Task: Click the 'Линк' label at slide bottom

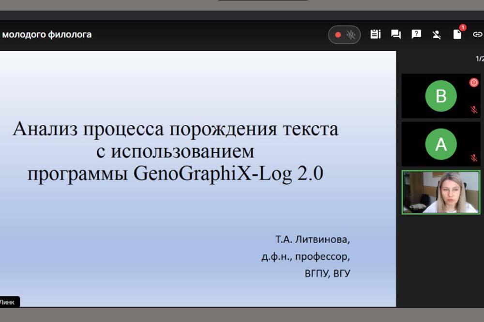Action: tap(7, 302)
